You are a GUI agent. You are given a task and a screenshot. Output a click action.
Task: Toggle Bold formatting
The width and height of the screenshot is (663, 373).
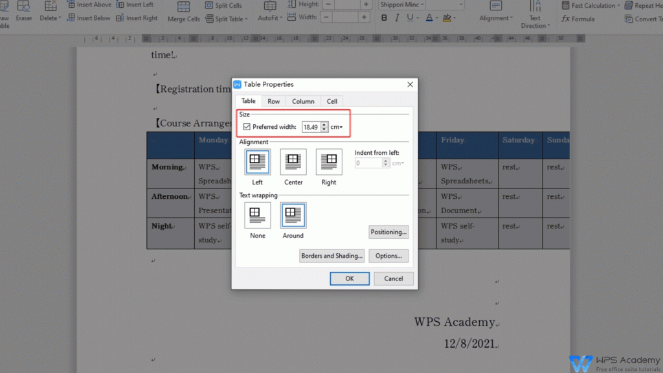384,17
